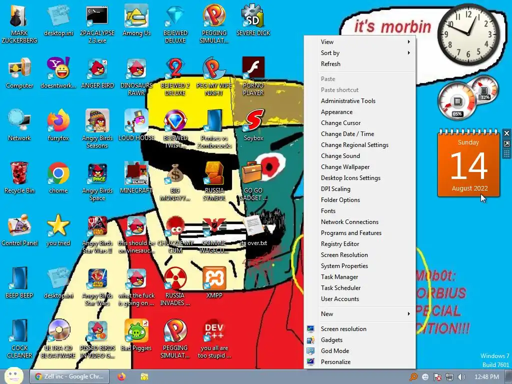Select User Accounts menu entry
The image size is (512, 384).
click(x=360, y=299)
